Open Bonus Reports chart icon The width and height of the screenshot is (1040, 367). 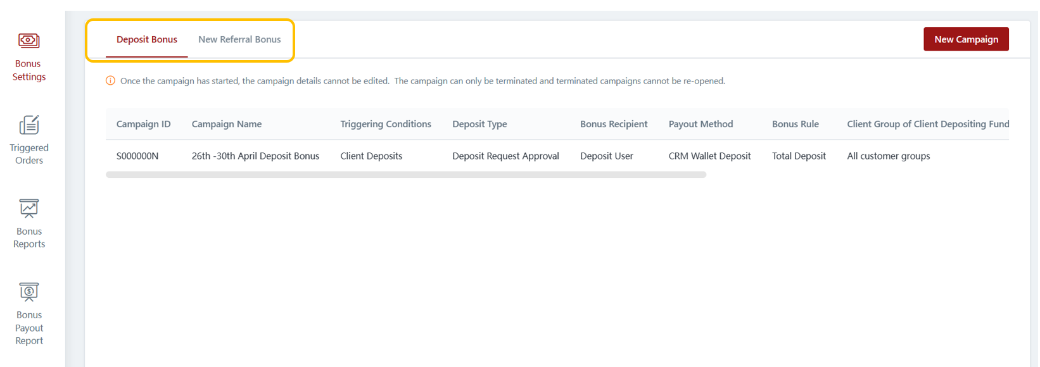click(x=29, y=208)
